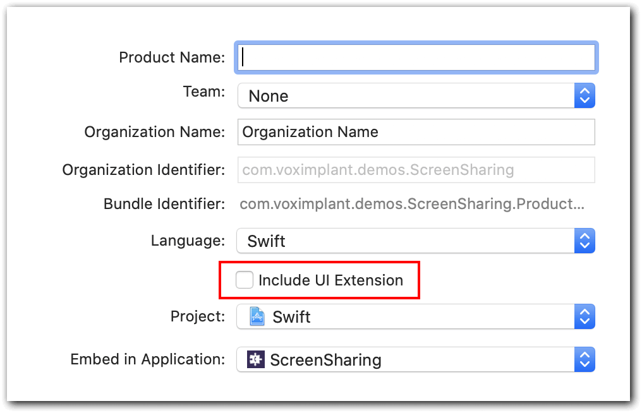Click the Organization Name input field

point(416,132)
